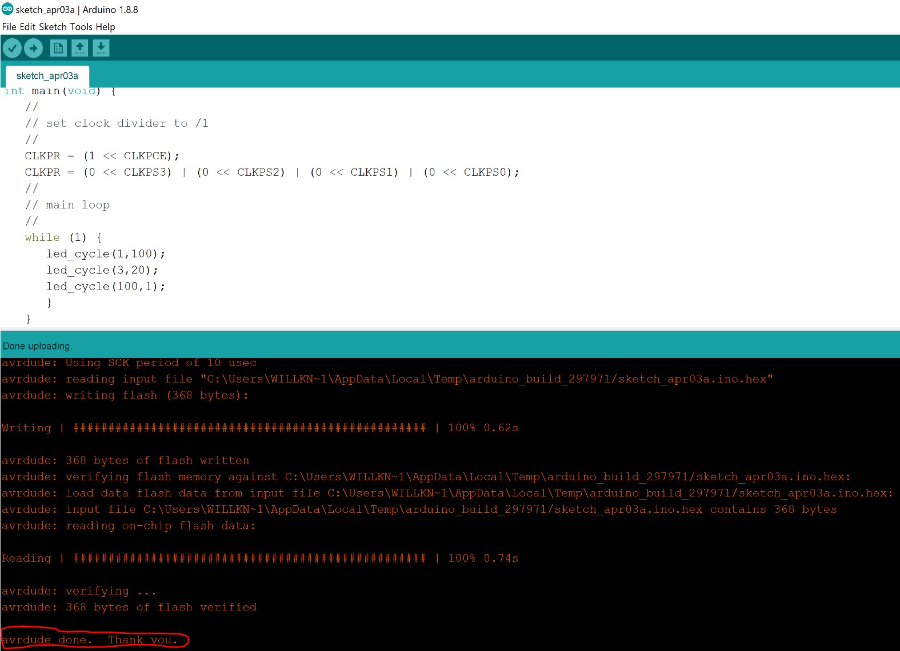This screenshot has height=651, width=900.
Task: Click 'load data flash data' console line
Action: [x=447, y=493]
